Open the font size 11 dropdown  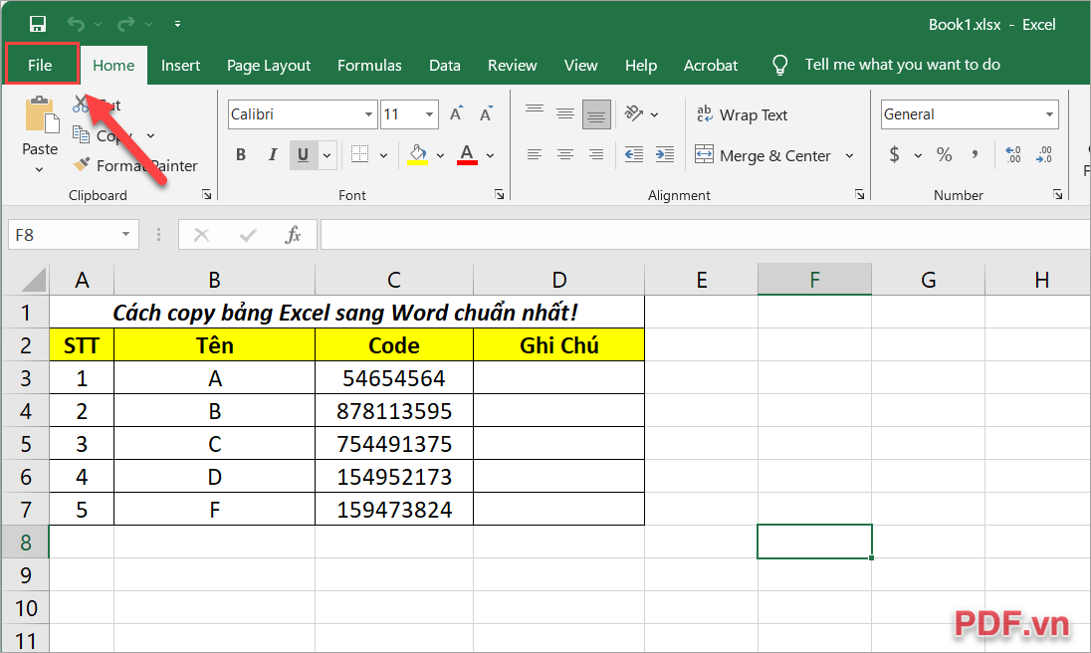(429, 114)
